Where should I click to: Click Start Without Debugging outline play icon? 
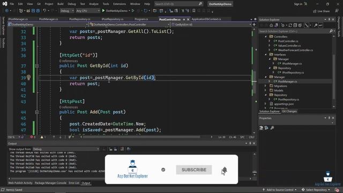pos(133,11)
